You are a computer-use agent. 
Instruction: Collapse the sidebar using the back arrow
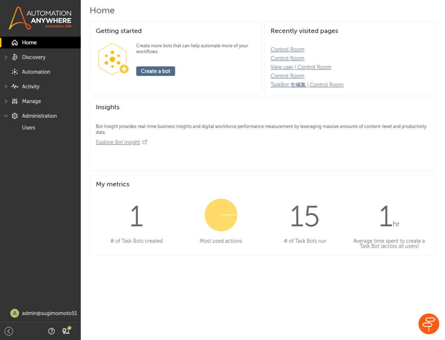pyautogui.click(x=9, y=331)
